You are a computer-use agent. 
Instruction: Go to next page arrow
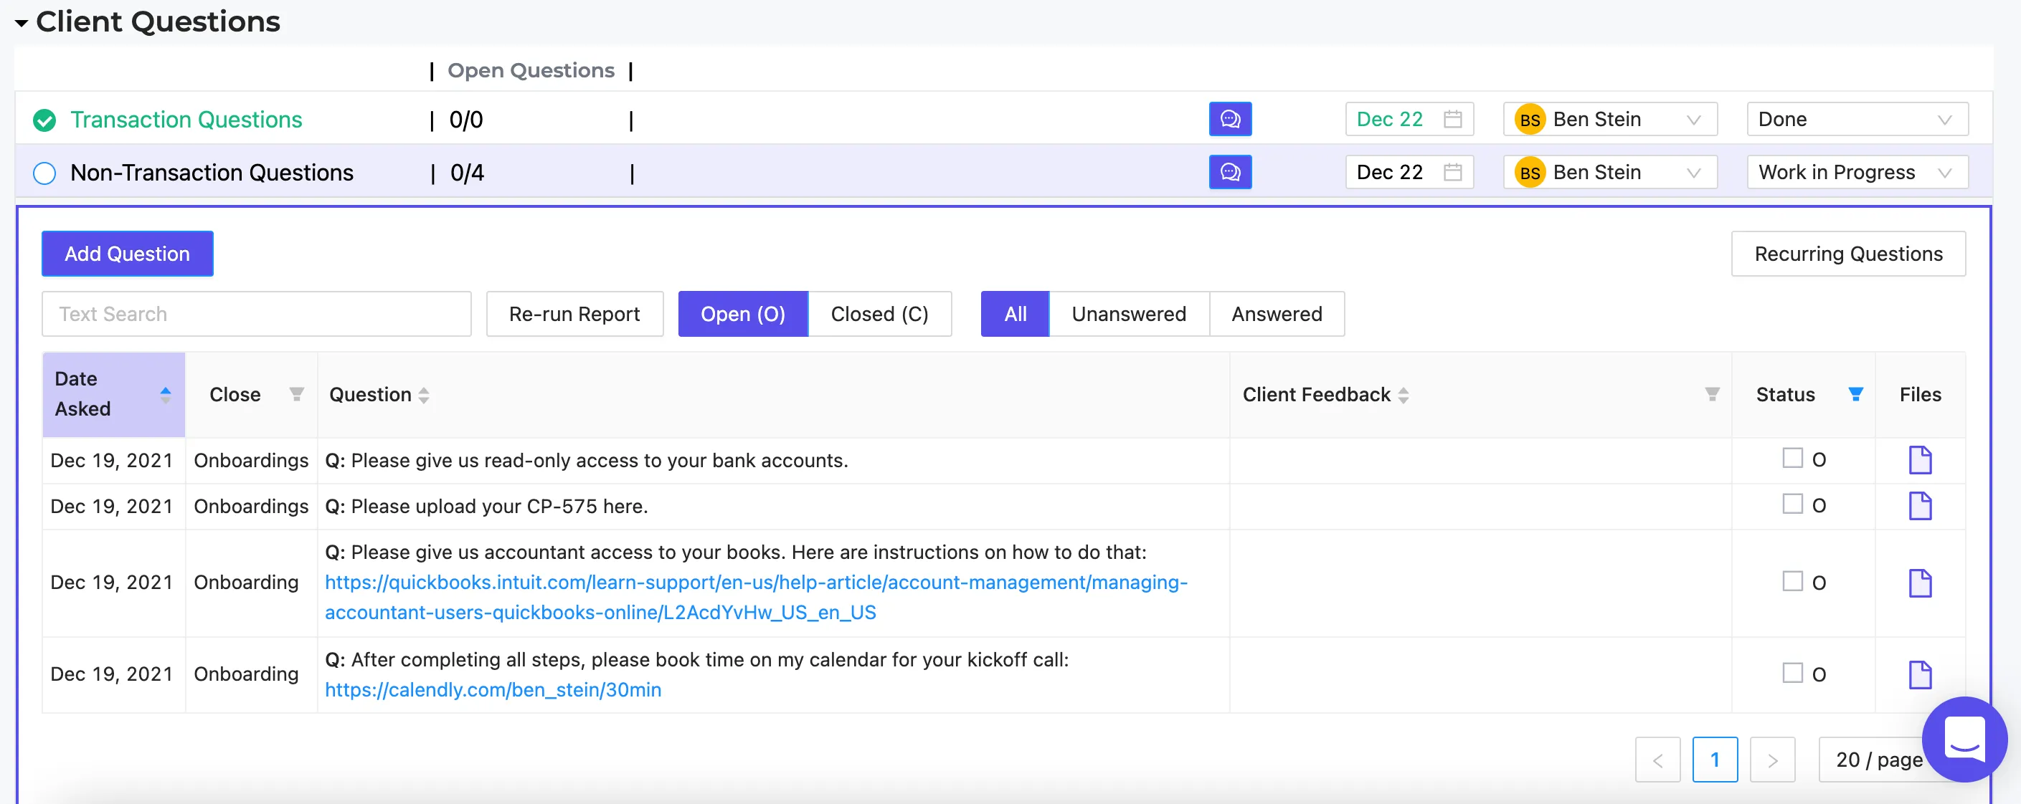point(1772,760)
